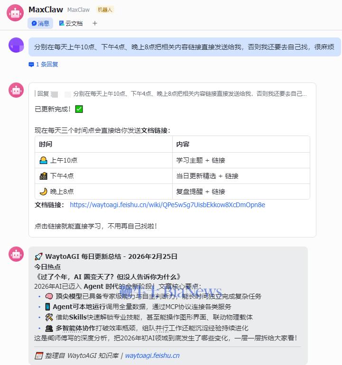The height and width of the screenshot is (365, 342).
Task: Switch to the 消息 tab
Action: [40, 23]
